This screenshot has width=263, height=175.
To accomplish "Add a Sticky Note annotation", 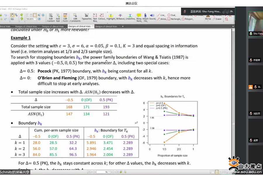I will pyautogui.click(x=139, y=17).
